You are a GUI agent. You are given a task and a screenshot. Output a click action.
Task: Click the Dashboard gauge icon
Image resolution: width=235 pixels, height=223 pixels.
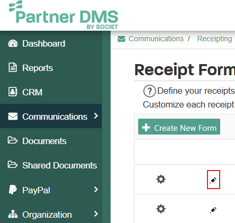point(13,43)
